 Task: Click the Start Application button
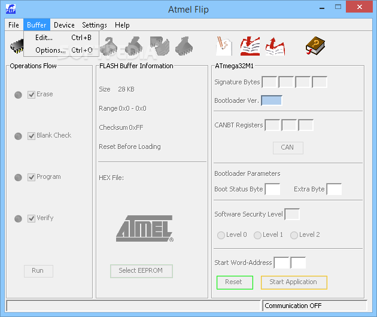pyautogui.click(x=294, y=282)
